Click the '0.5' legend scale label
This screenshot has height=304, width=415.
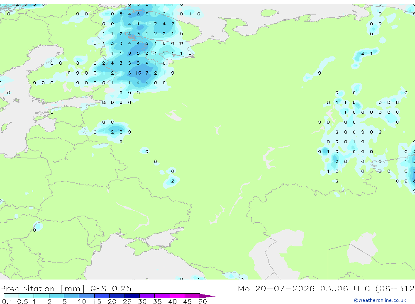pos(22,302)
